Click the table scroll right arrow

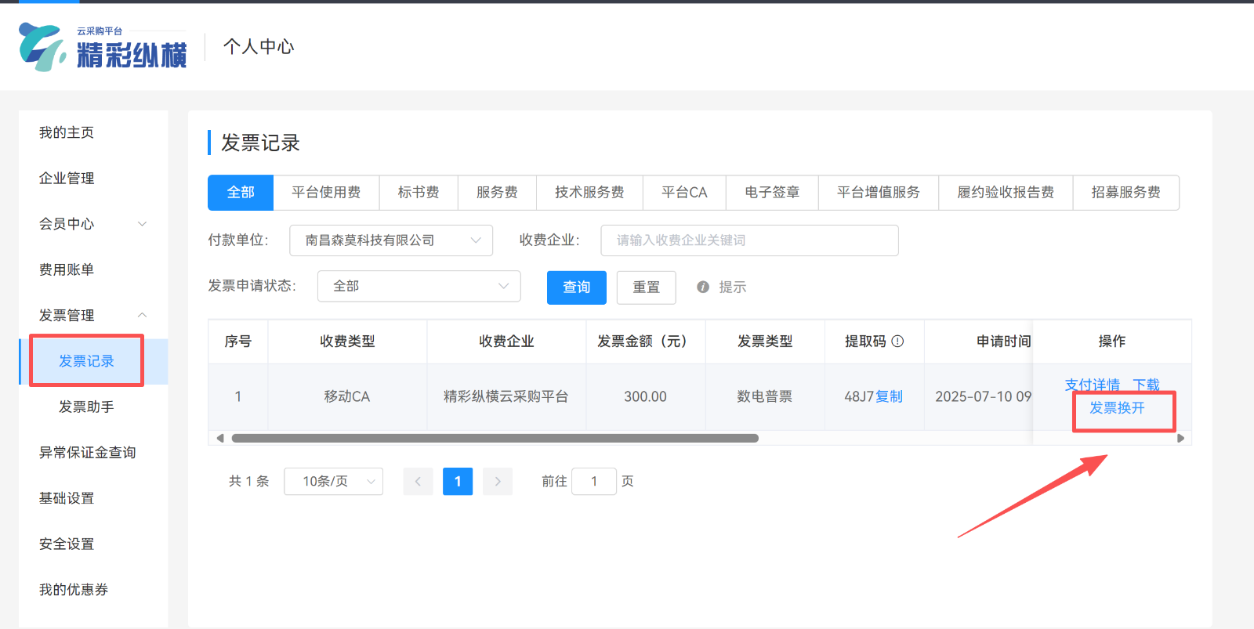coord(1180,439)
